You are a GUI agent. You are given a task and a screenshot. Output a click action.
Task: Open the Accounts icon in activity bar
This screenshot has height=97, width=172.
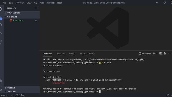click(x=1, y=81)
